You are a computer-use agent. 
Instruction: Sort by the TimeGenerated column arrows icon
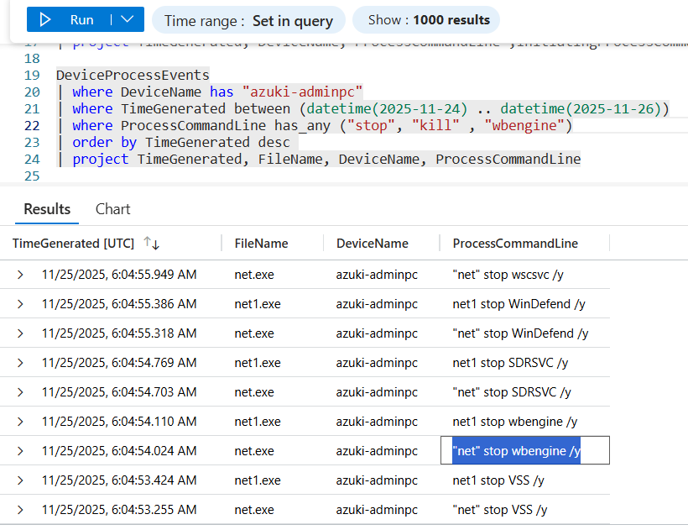(x=152, y=244)
